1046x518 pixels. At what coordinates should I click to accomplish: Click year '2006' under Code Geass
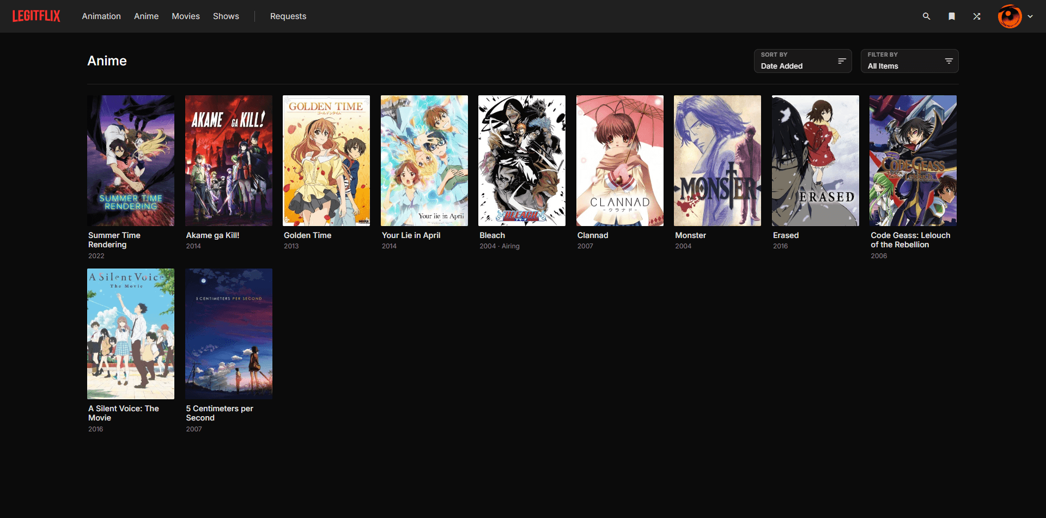click(879, 256)
